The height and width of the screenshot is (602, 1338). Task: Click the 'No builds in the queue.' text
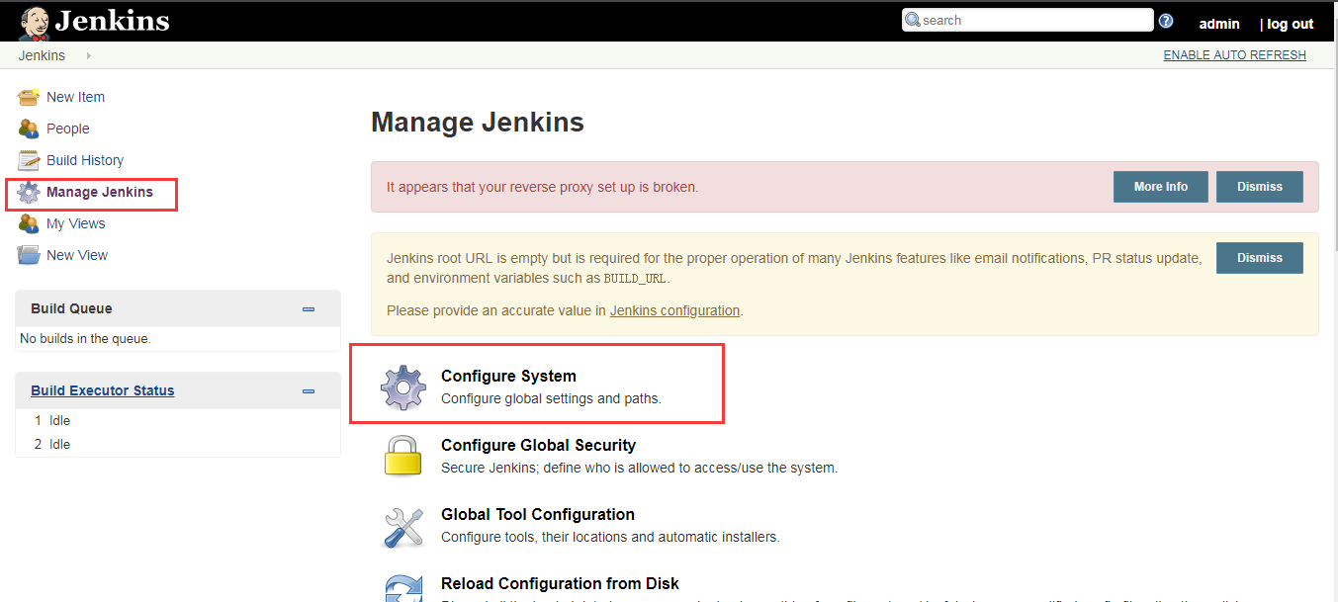pyautogui.click(x=85, y=338)
